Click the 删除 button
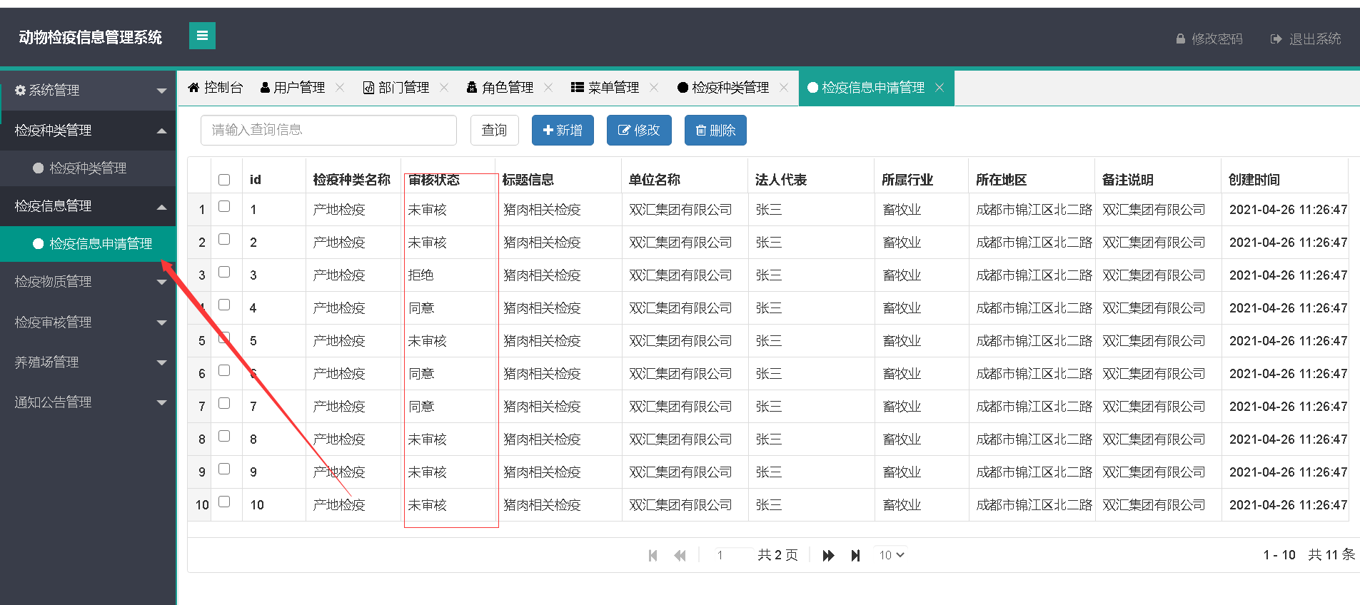Screen dimensions: 1360x605 (x=715, y=131)
